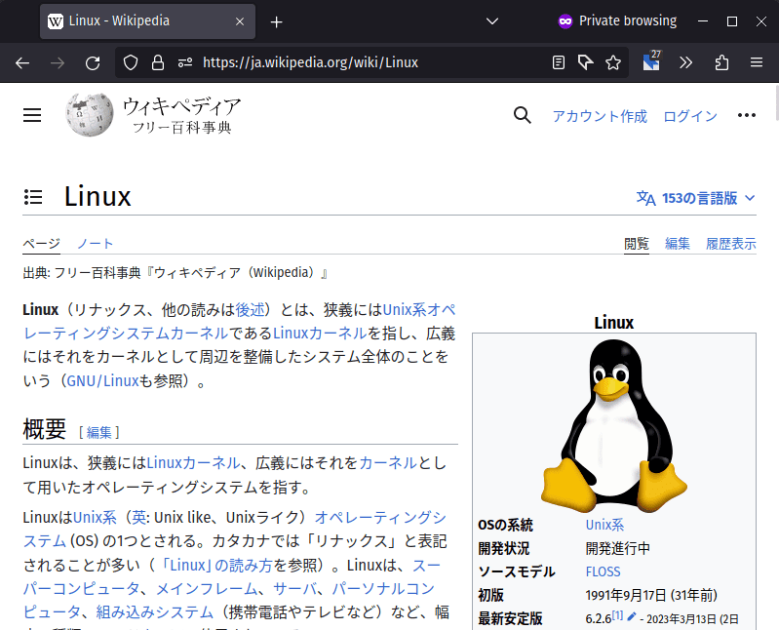Image resolution: width=779 pixels, height=630 pixels.
Task: Open サーバ link
Action: tap(294, 588)
